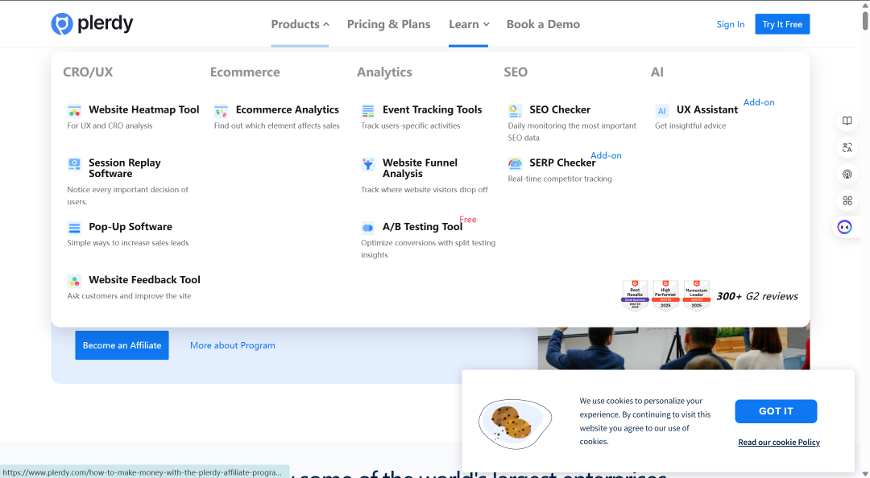
Task: Click the Ecommerce Analytics icon
Action: (222, 110)
